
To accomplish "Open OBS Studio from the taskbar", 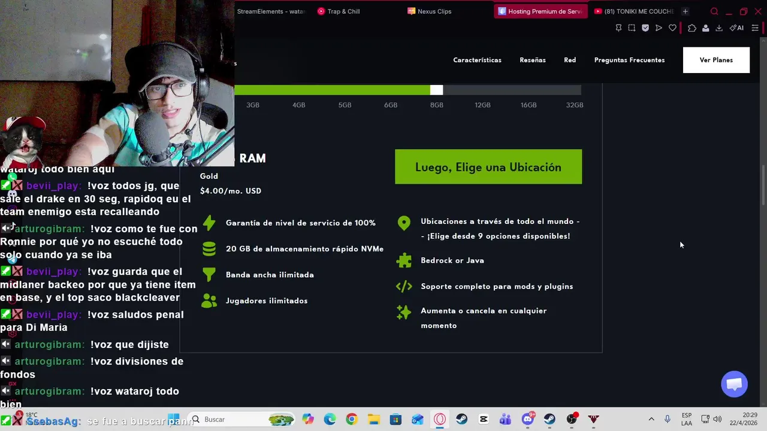I will coord(572,419).
